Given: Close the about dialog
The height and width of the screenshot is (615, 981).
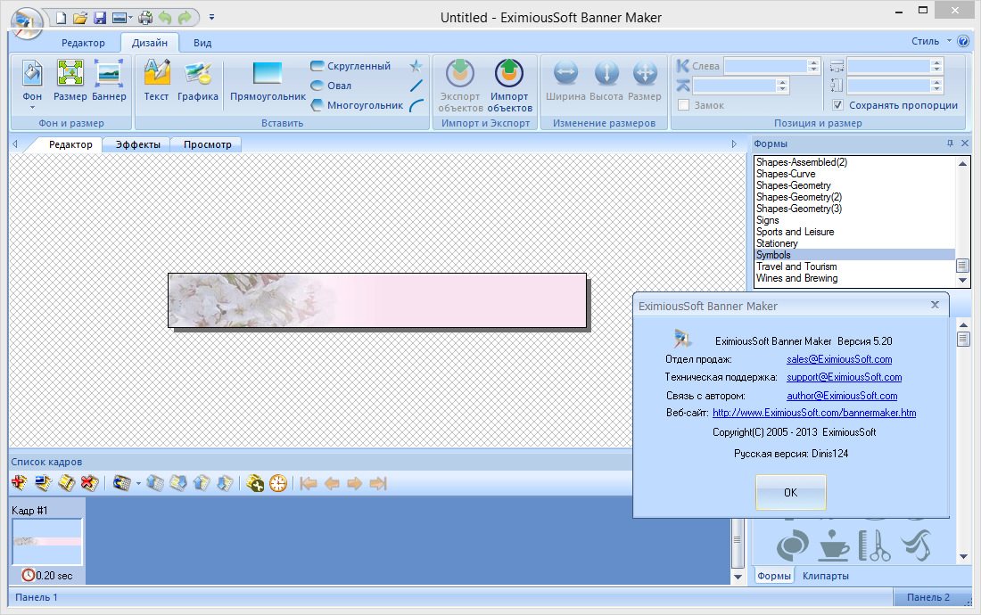Looking at the screenshot, I should tap(935, 305).
